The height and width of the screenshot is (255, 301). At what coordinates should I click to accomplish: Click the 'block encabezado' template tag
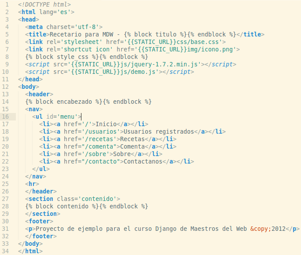64,102
